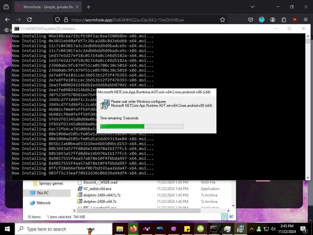
Task: Open the green circular app on taskbar
Action: click(x=200, y=229)
